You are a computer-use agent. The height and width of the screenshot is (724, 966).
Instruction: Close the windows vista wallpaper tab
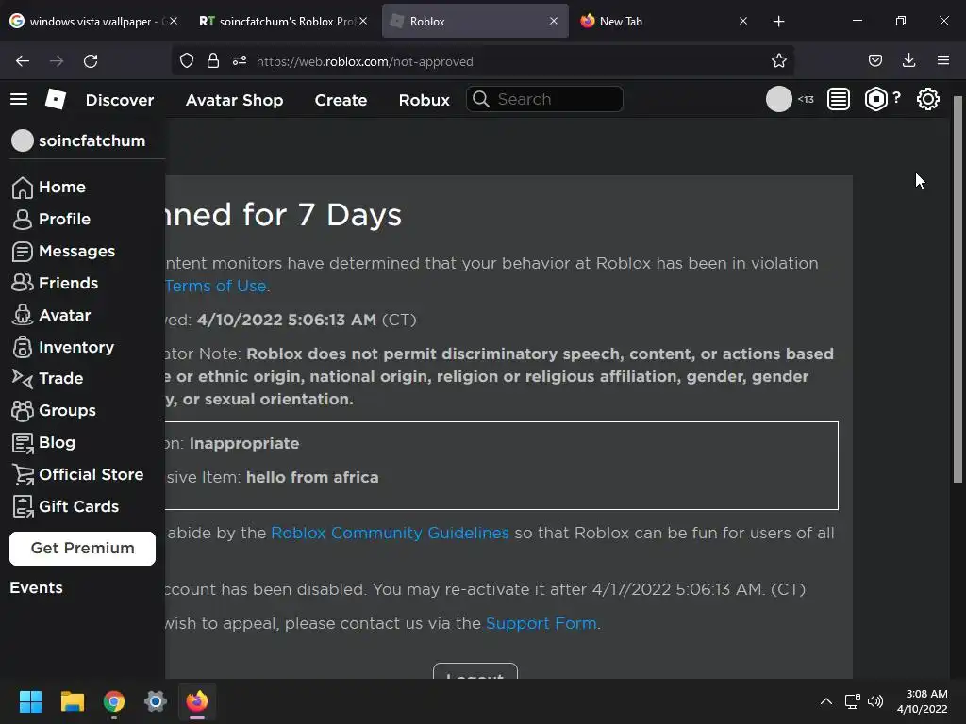click(174, 22)
